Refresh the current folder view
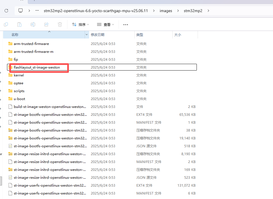The image size is (273, 199). tap(6, 11)
